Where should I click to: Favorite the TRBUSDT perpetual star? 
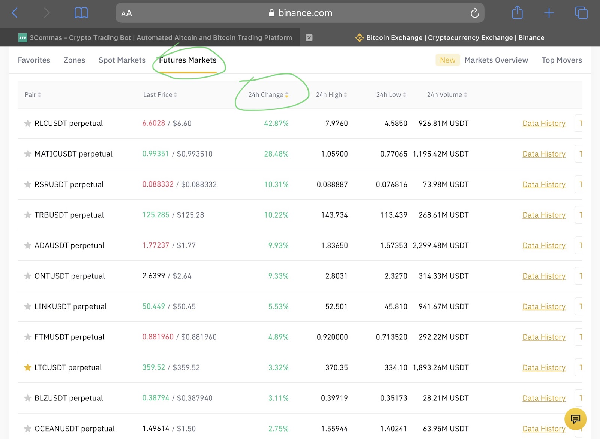[x=27, y=215]
